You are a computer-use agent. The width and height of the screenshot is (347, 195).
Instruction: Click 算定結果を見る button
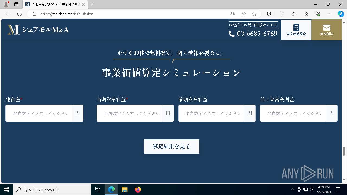[x=172, y=147]
